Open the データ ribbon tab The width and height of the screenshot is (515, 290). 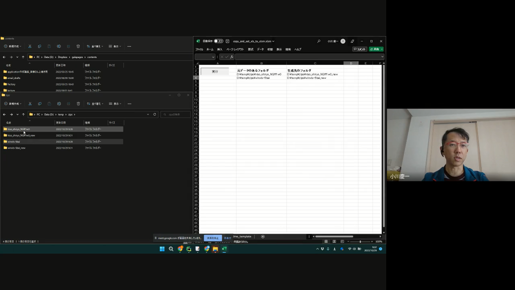(x=260, y=49)
